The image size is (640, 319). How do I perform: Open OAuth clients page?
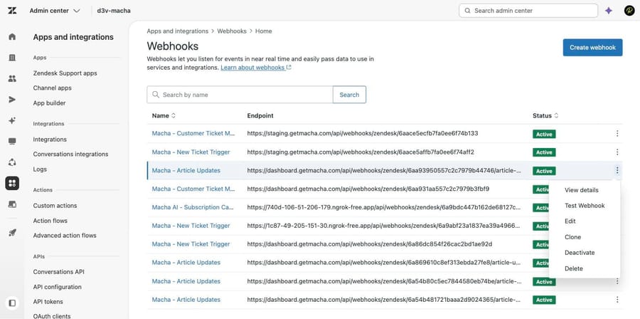coord(52,315)
